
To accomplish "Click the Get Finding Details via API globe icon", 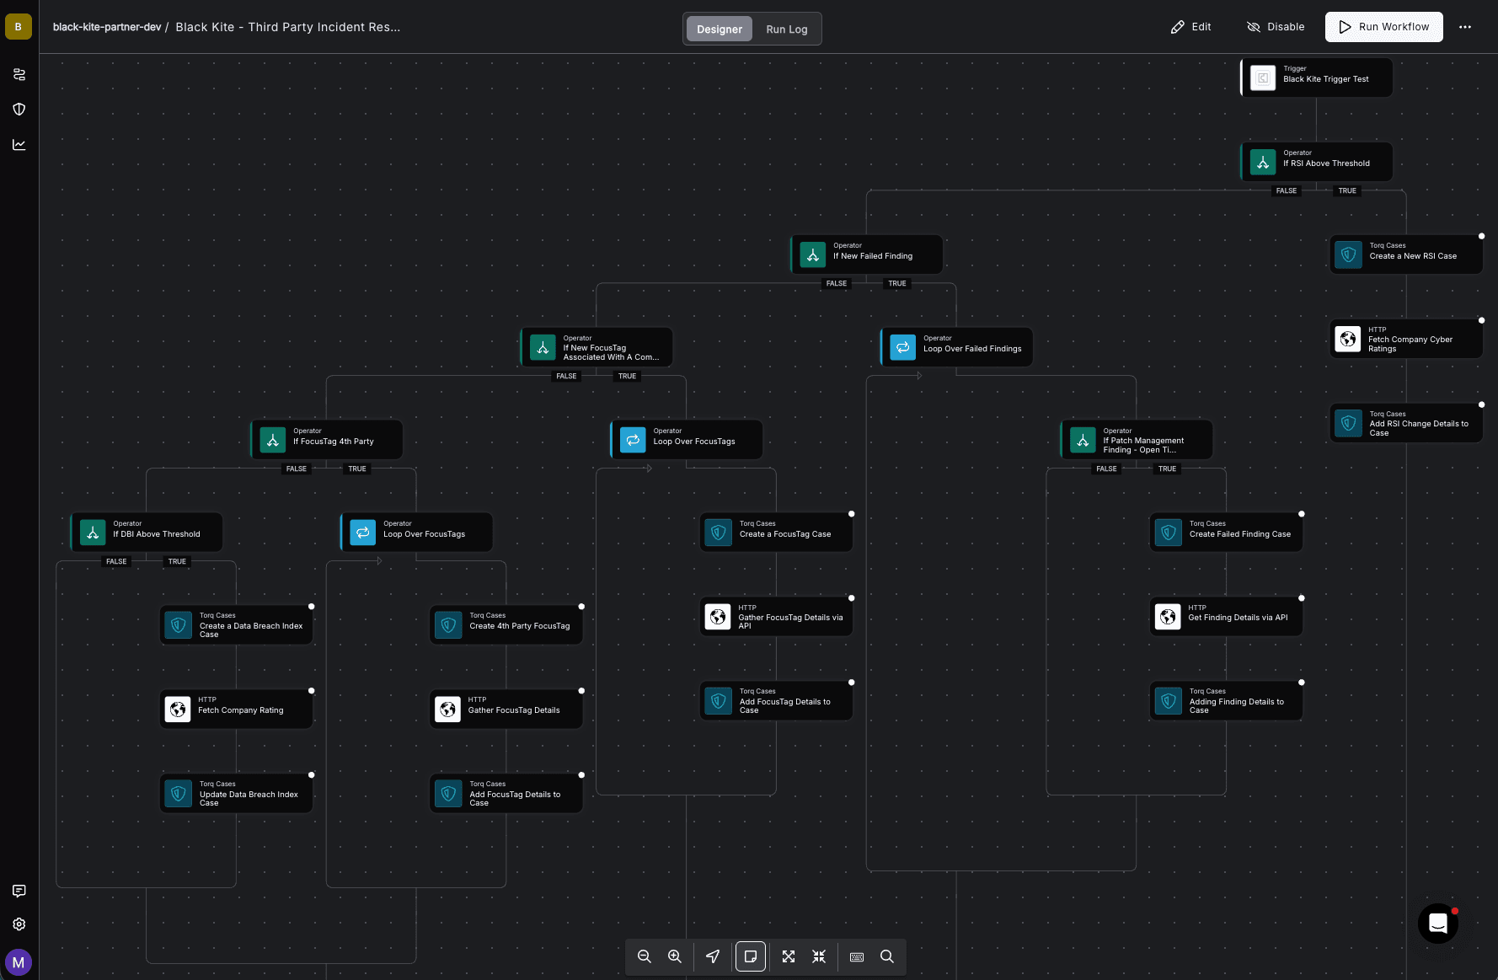I will pyautogui.click(x=1168, y=617).
